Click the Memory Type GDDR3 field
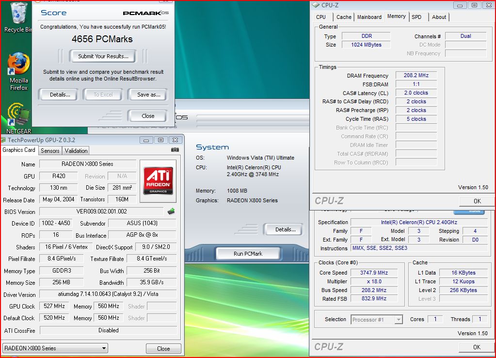The width and height of the screenshot is (496, 358). pos(62,271)
